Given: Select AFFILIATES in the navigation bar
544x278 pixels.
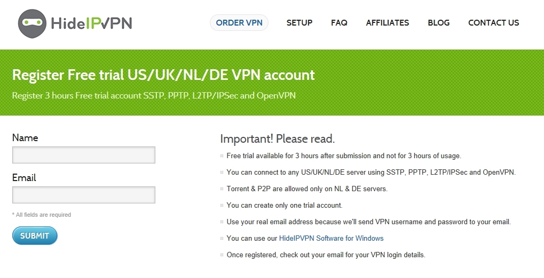Looking at the screenshot, I should pos(388,23).
